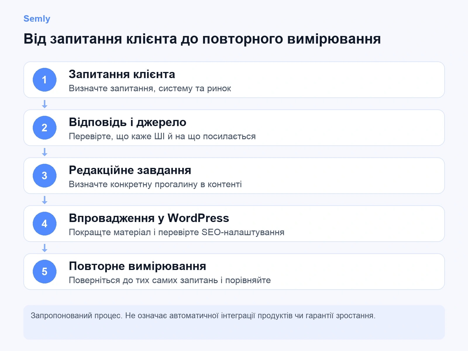The image size is (468, 351).
Task: Click "Перевірте, що каже ШІ й на що посилається"
Action: click(162, 136)
